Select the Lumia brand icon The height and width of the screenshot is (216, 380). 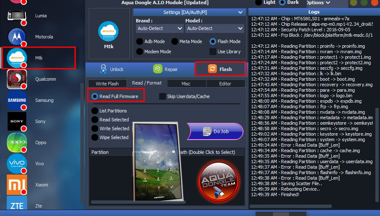click(x=17, y=16)
